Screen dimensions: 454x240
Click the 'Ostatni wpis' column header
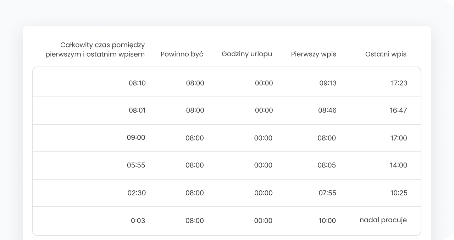(x=386, y=54)
